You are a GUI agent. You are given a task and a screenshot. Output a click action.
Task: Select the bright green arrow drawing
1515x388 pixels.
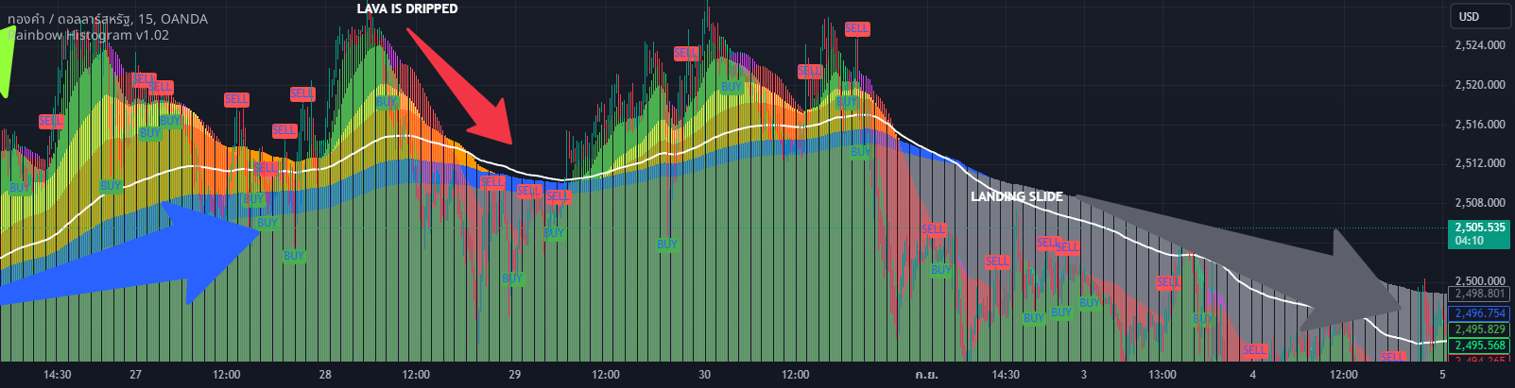coord(7,61)
